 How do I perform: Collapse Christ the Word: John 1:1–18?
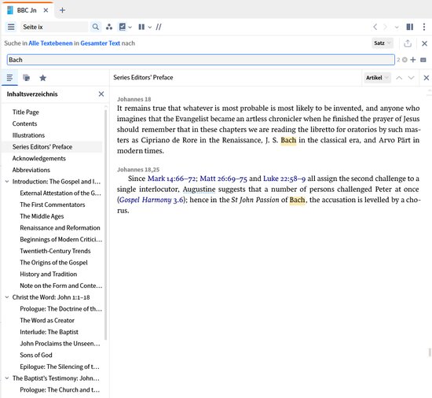tap(7, 297)
